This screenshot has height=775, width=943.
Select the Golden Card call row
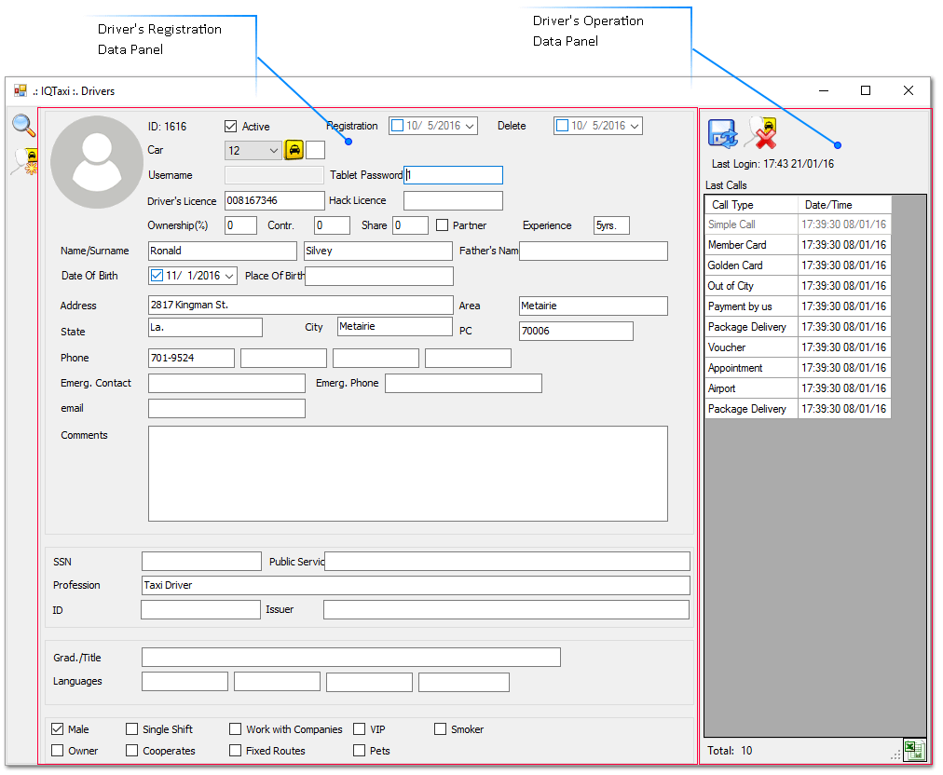pos(798,265)
